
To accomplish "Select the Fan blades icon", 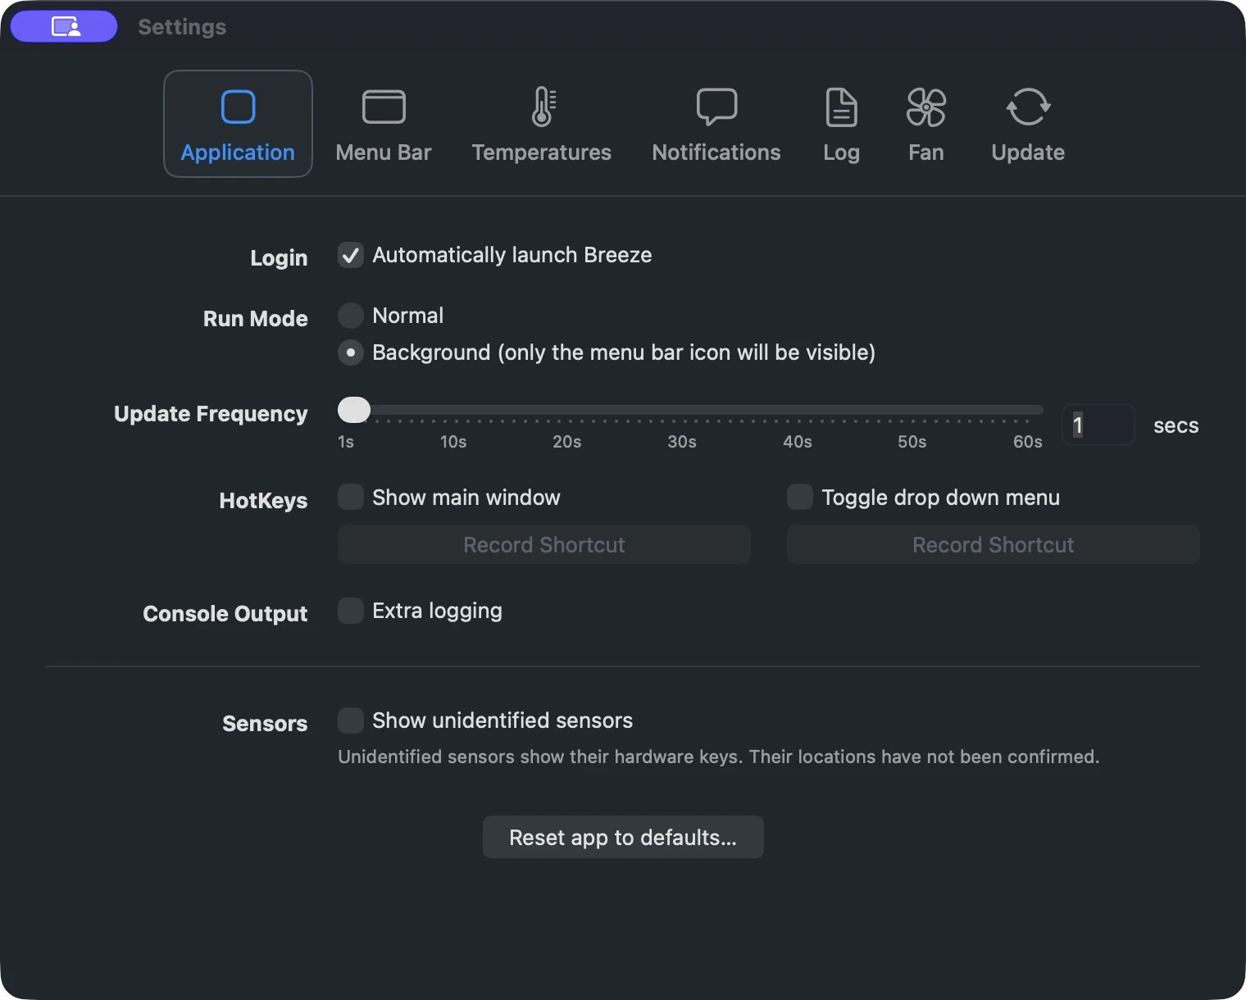I will (926, 107).
